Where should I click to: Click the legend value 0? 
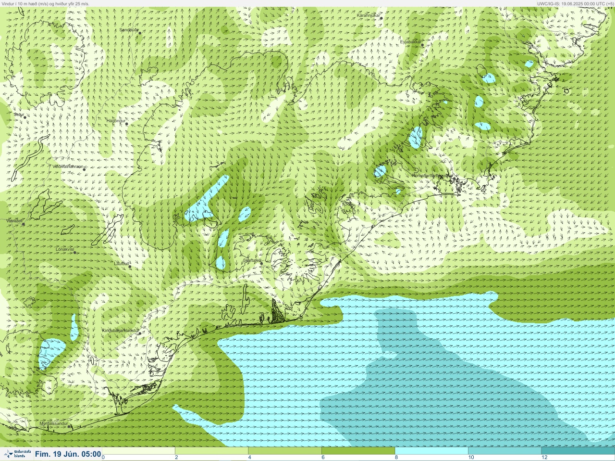(x=104, y=457)
